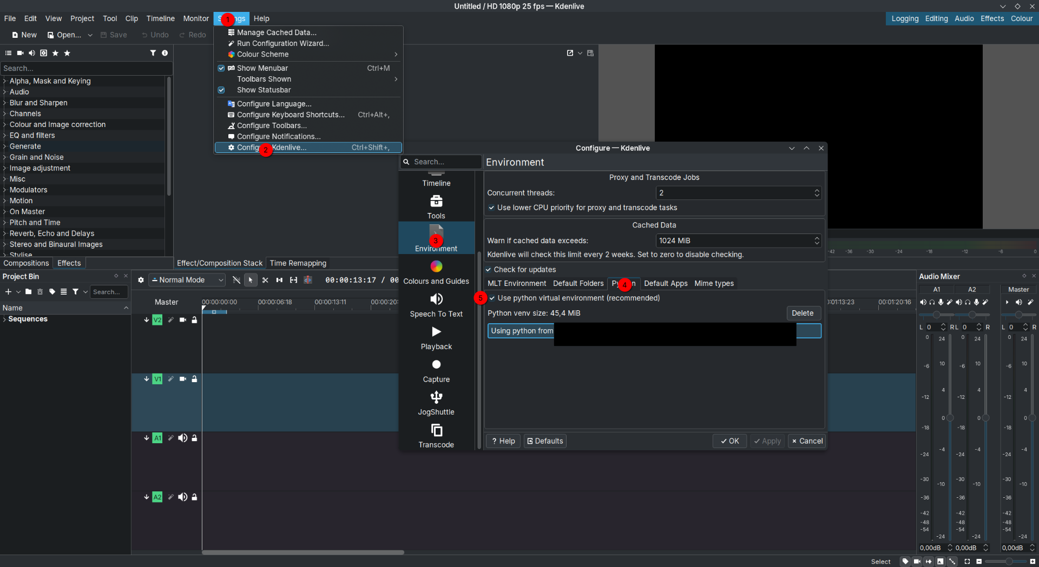This screenshot has height=567, width=1039.
Task: Click OK in Configure dialog
Action: coord(729,441)
